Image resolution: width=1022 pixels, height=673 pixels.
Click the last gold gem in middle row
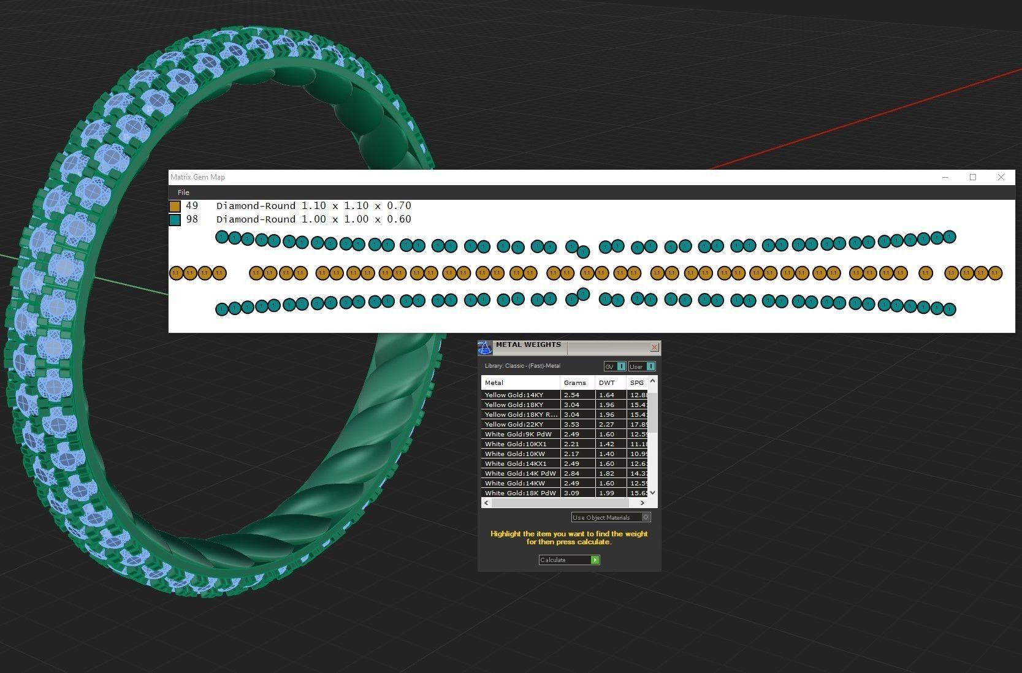[995, 273]
